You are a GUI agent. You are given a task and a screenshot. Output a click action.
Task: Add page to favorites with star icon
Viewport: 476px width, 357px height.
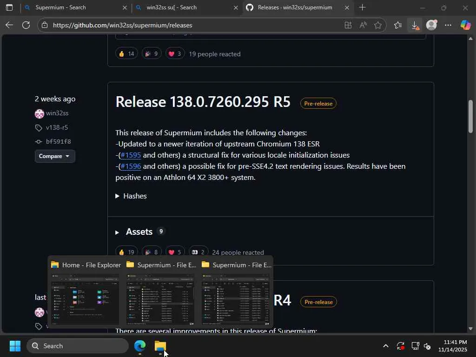pyautogui.click(x=377, y=25)
